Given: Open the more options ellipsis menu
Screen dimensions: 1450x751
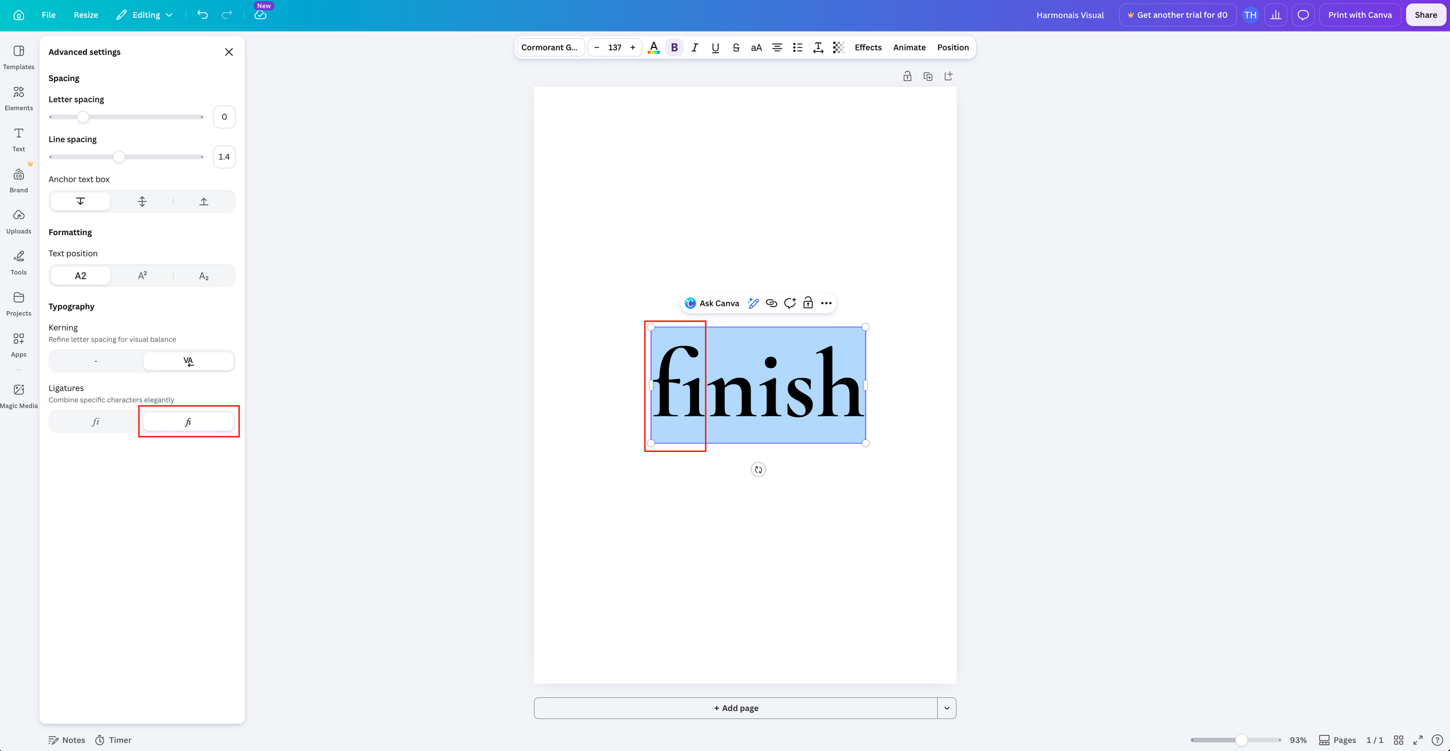Looking at the screenshot, I should [826, 303].
